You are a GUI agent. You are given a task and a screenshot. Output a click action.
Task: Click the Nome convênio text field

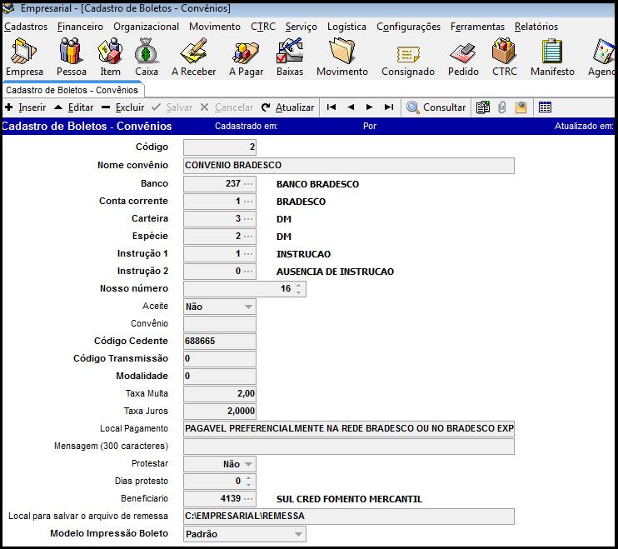[x=348, y=166]
